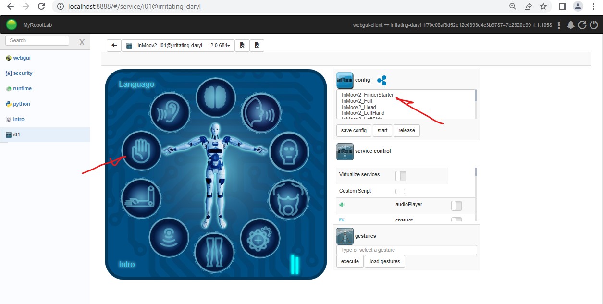The width and height of the screenshot is (603, 304).
Task: Open the InMoov2 i01 service dropdown
Action: [178, 46]
